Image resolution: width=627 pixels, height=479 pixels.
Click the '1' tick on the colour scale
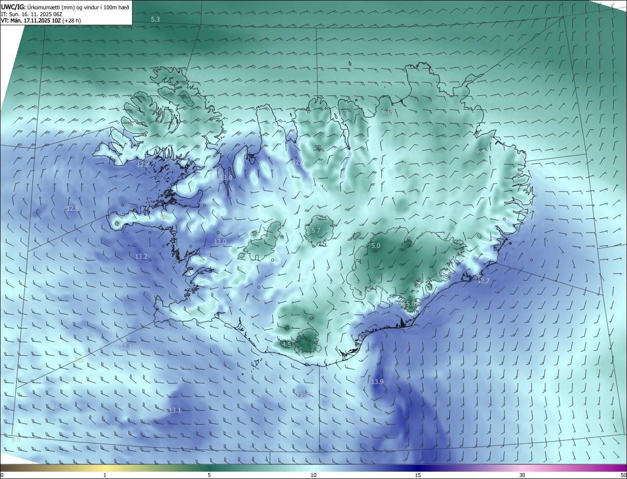[x=105, y=475]
